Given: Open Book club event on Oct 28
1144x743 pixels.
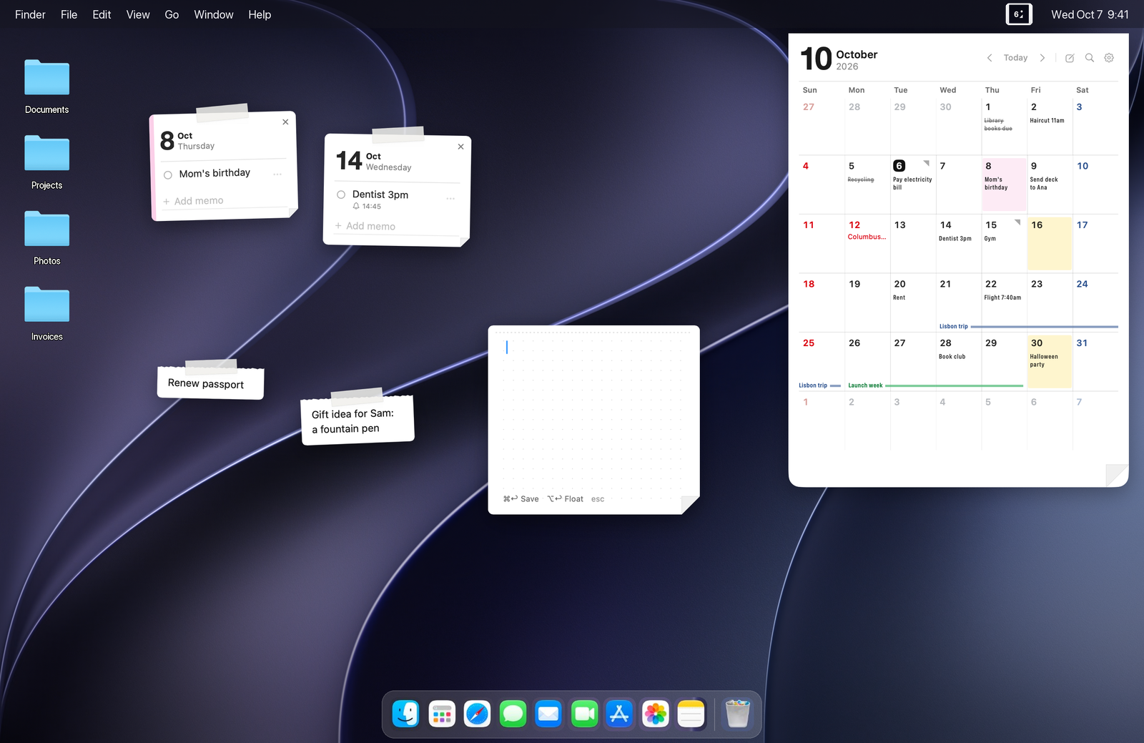Looking at the screenshot, I should [x=952, y=357].
